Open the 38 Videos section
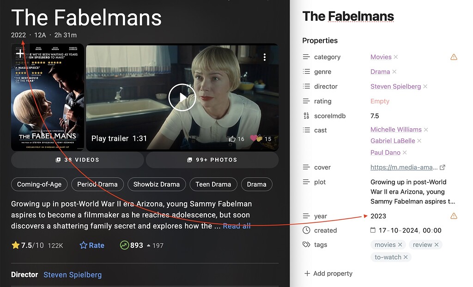This screenshot has width=473, height=287. tap(77, 159)
